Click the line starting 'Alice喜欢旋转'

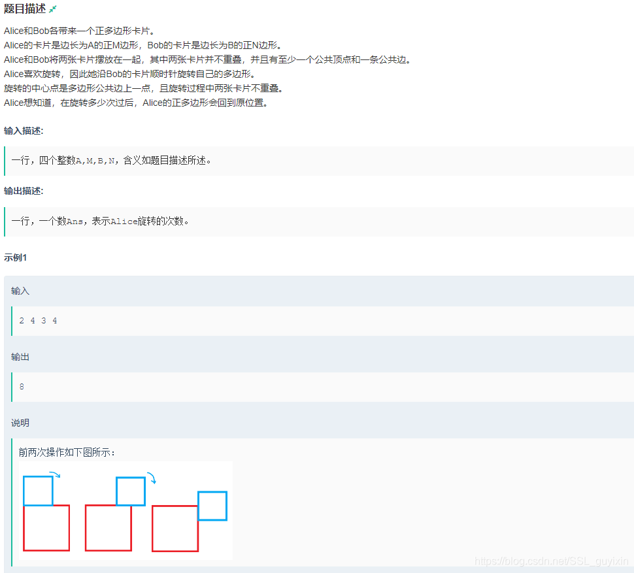click(129, 74)
